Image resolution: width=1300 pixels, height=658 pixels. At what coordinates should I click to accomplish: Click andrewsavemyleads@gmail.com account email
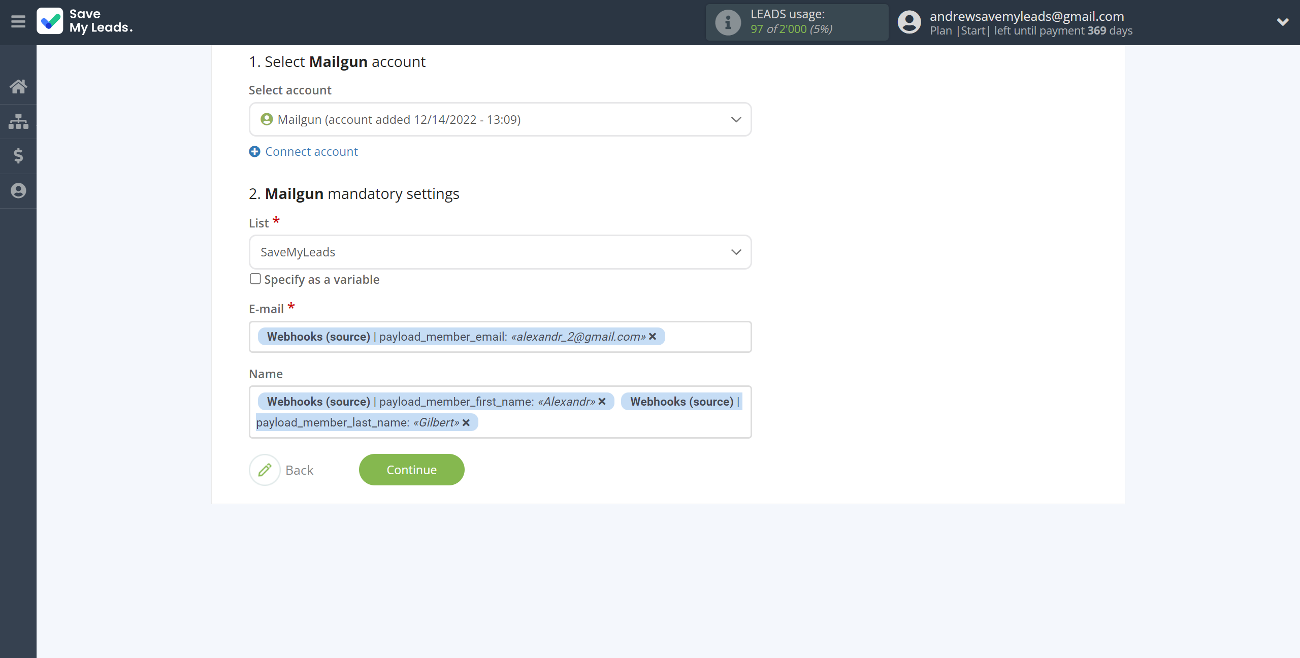pyautogui.click(x=1027, y=16)
